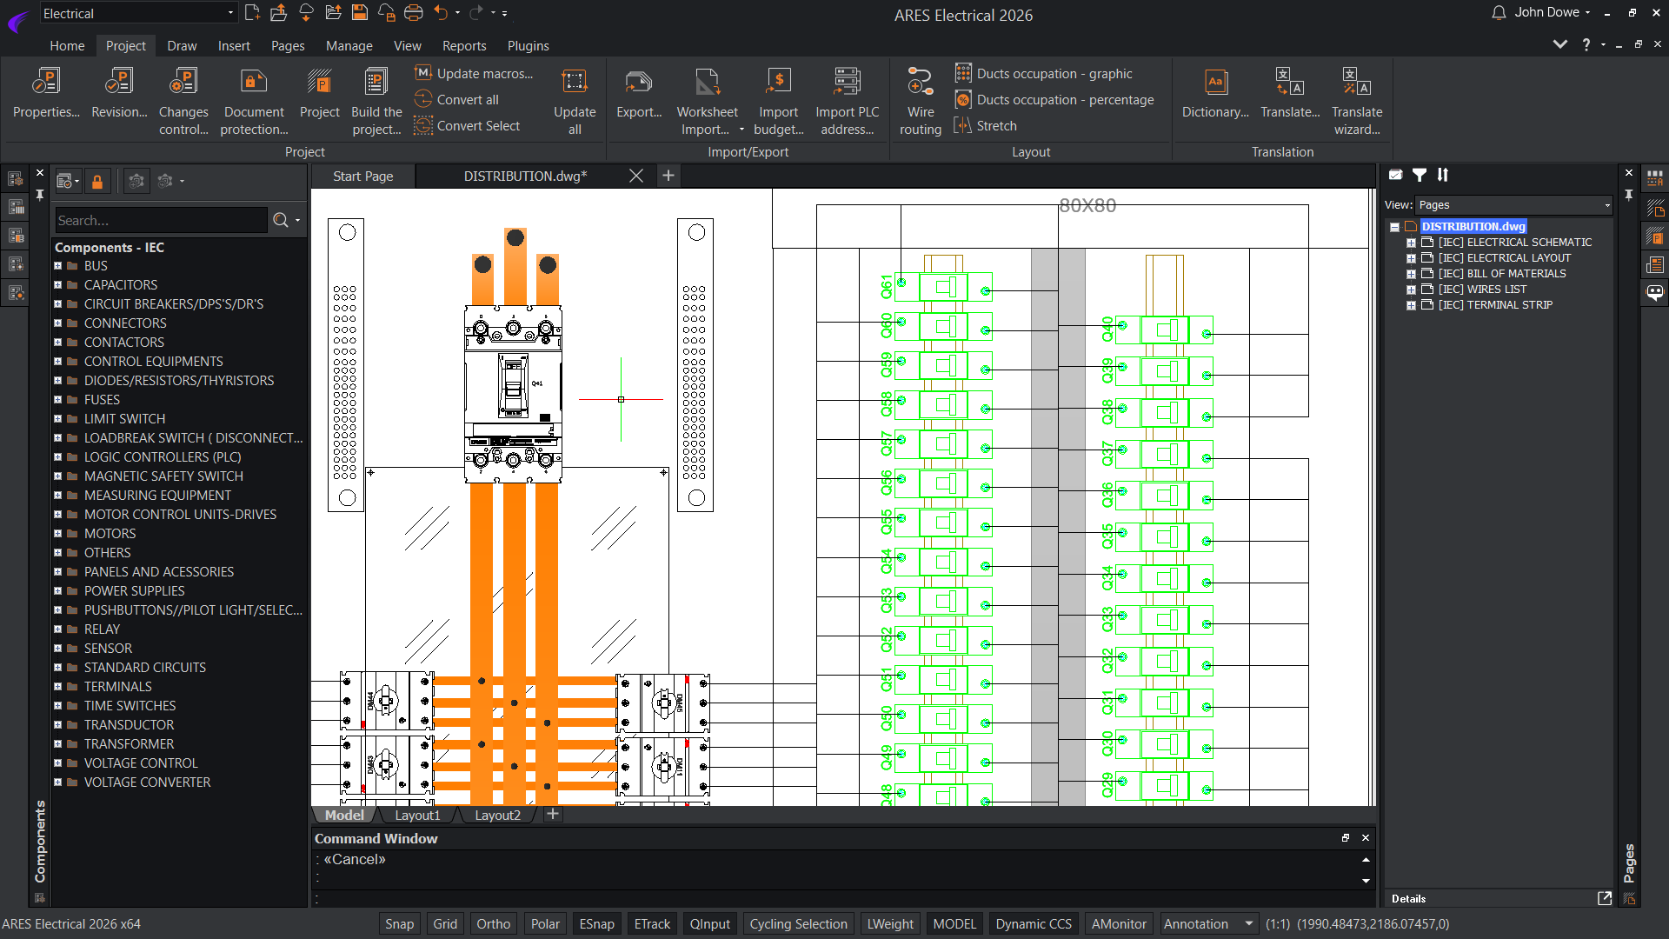Switch to the Layout1 sheet tab

(x=417, y=815)
